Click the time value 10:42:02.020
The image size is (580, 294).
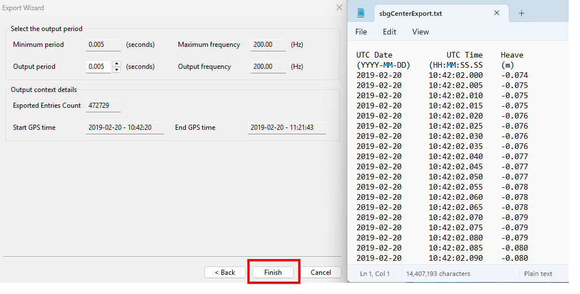[x=456, y=116]
